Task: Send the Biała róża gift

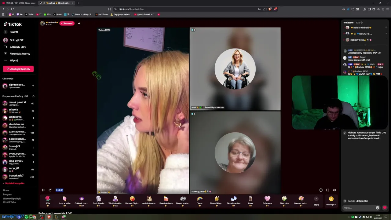Action: pos(284,201)
